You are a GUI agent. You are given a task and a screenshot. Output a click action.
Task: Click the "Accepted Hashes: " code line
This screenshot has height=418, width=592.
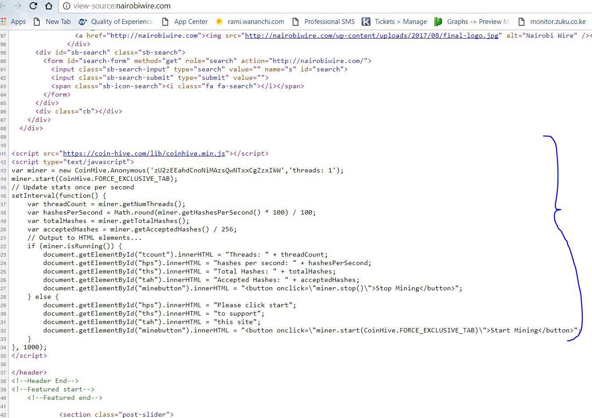point(202,280)
